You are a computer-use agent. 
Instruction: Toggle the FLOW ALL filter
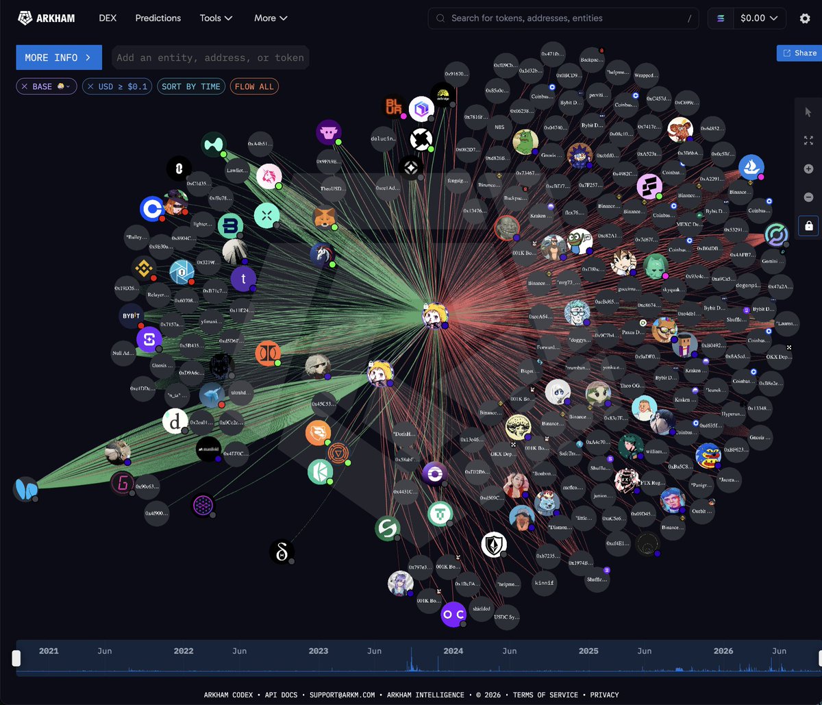(254, 87)
